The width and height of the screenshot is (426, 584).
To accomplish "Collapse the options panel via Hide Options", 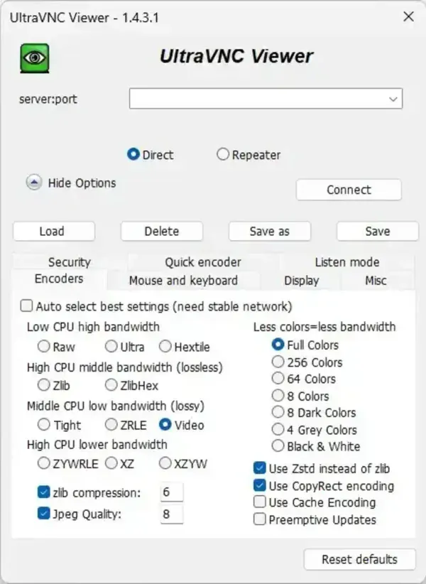I will [70, 183].
